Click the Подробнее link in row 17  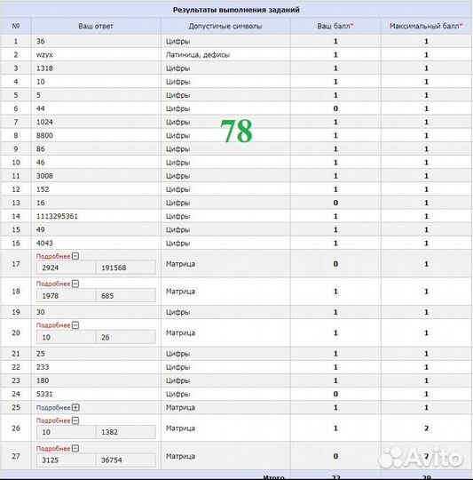tap(53, 257)
